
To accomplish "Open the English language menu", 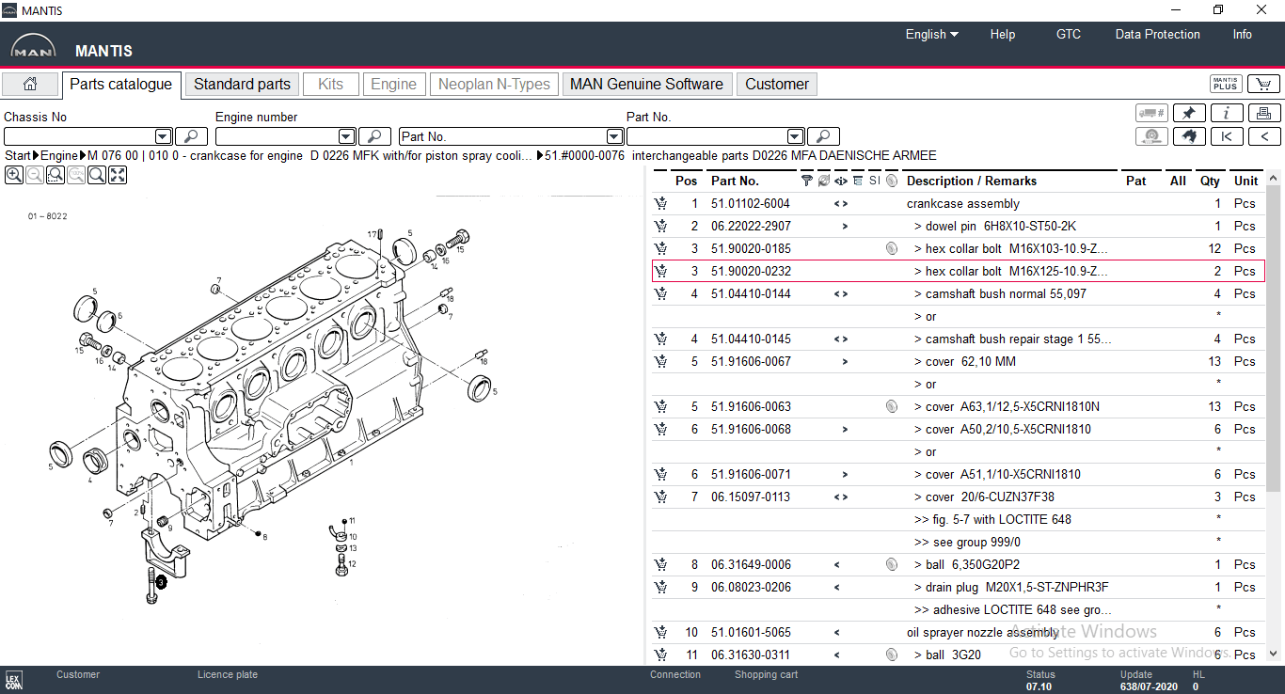I will [931, 35].
